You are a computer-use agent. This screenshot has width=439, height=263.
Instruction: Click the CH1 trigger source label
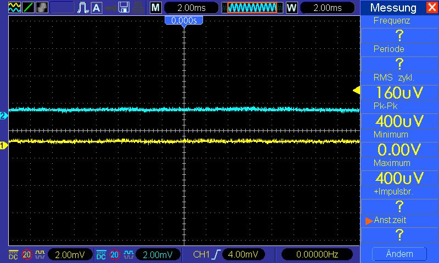[x=201, y=254]
